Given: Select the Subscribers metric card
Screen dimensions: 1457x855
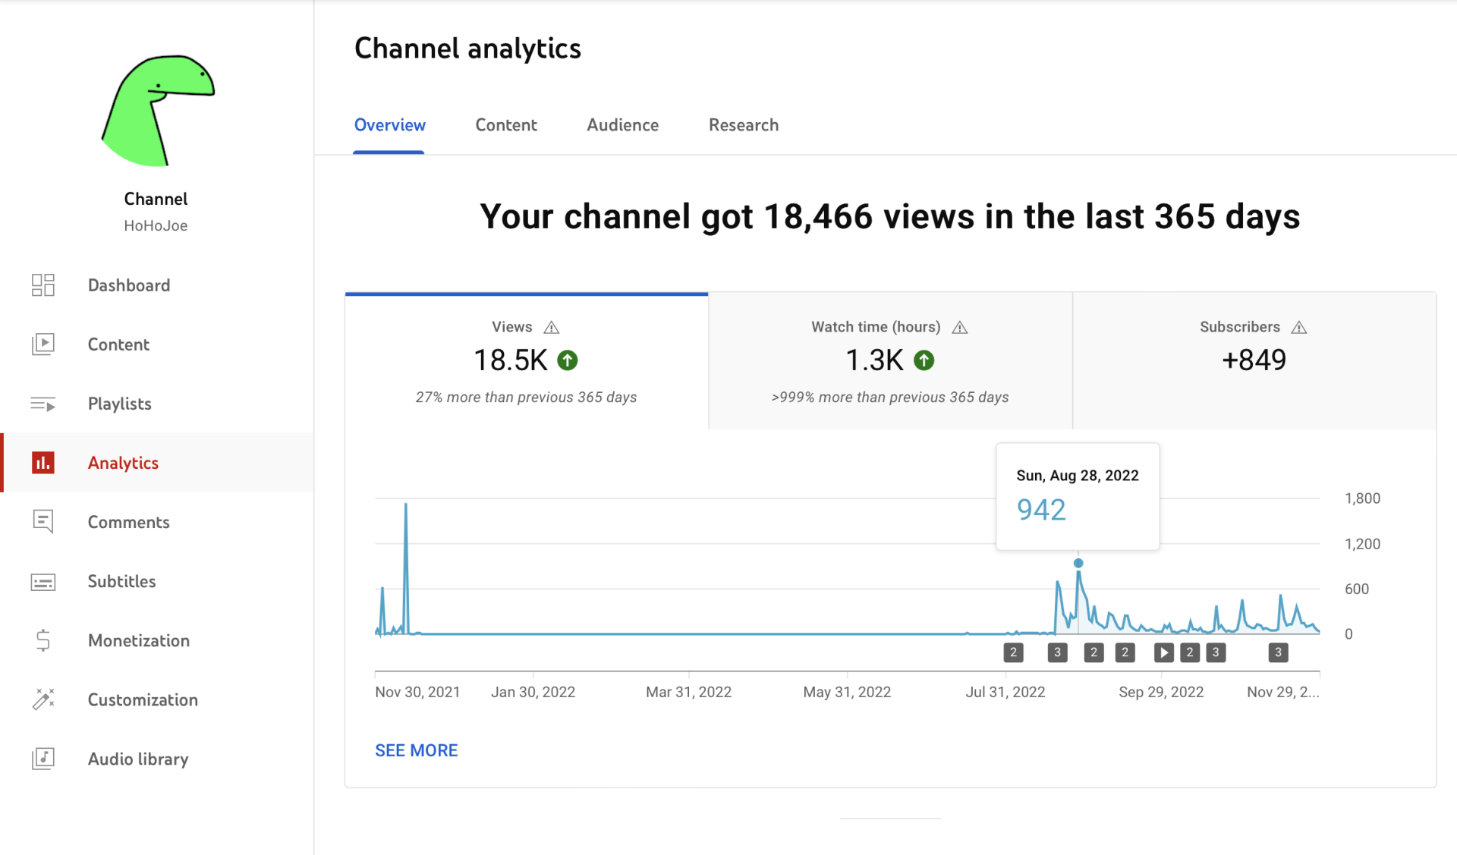Looking at the screenshot, I should point(1254,362).
